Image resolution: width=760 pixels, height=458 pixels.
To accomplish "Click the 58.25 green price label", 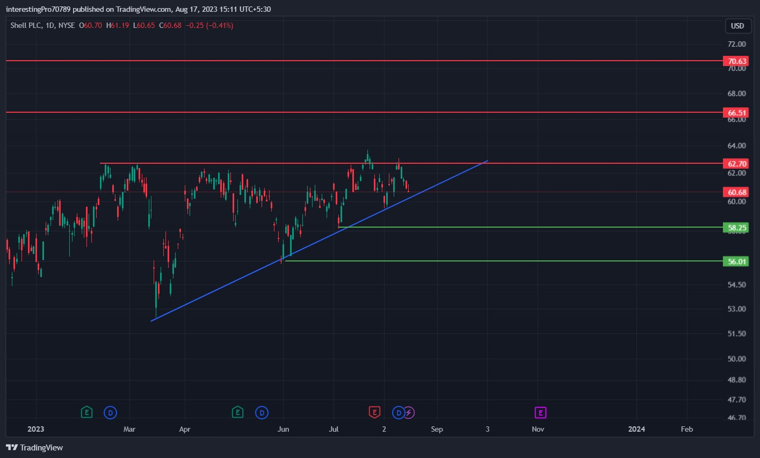I will click(735, 228).
